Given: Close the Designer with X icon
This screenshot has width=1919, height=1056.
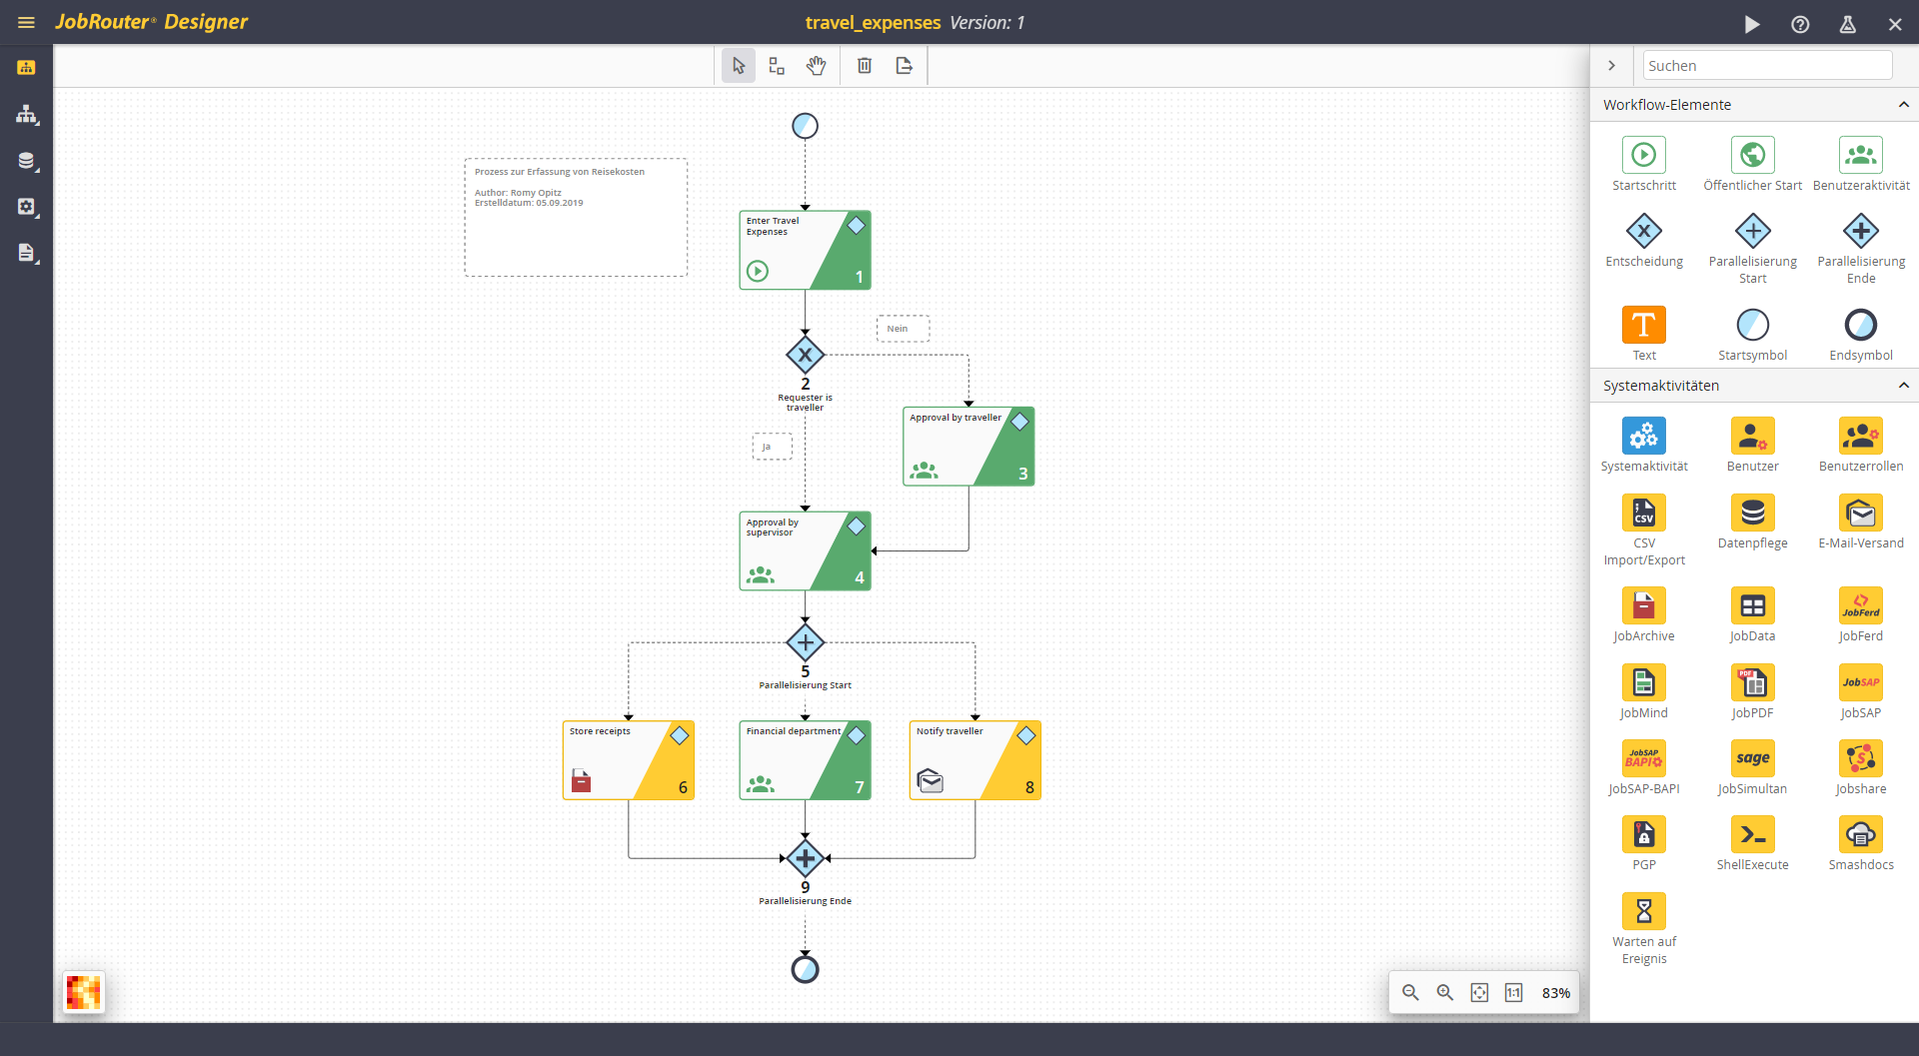Looking at the screenshot, I should [x=1895, y=24].
